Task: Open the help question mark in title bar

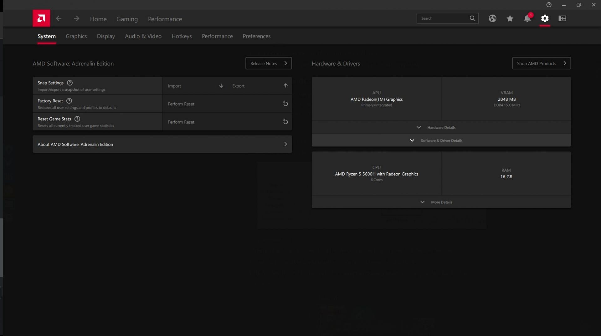Action: pos(549,5)
